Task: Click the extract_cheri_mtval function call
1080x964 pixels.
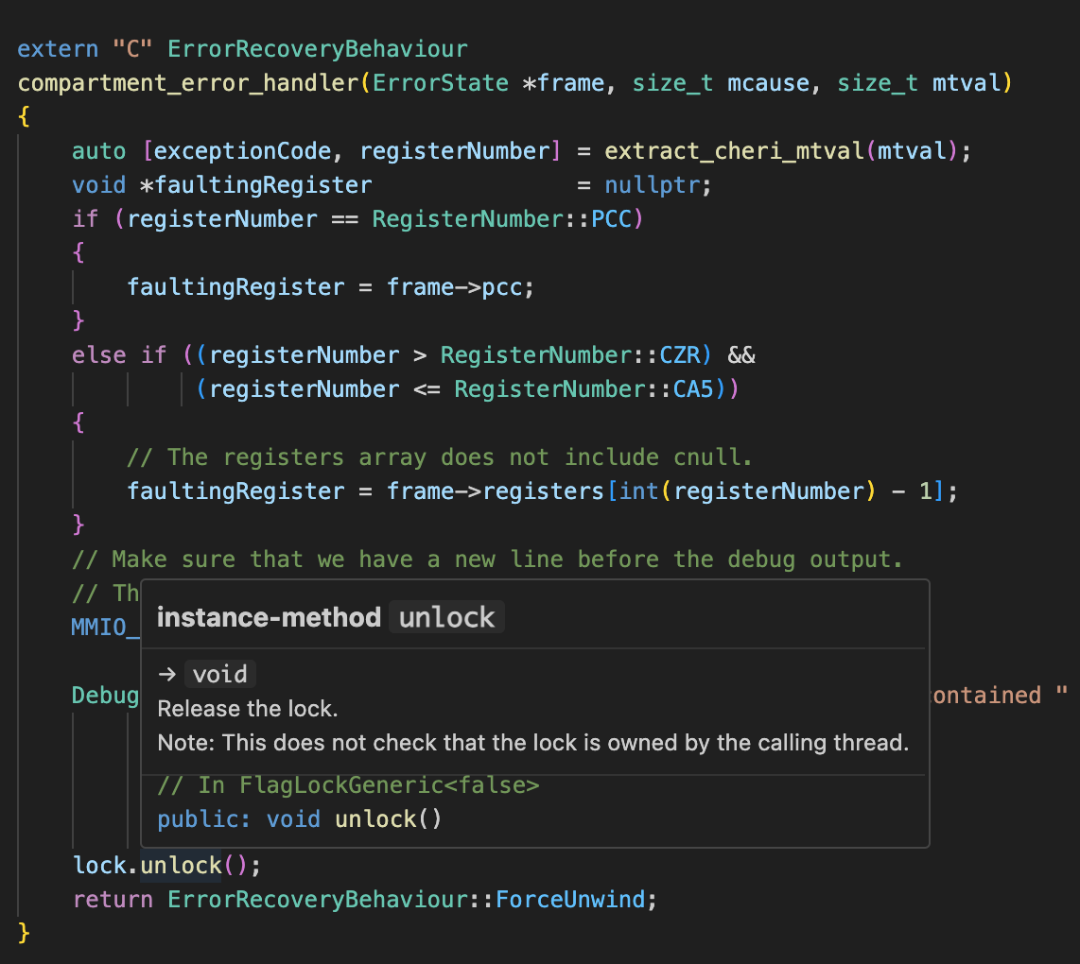Action: pos(734,151)
